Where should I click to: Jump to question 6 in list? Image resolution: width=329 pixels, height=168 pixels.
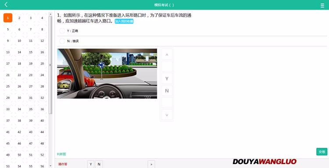tap(19, 29)
